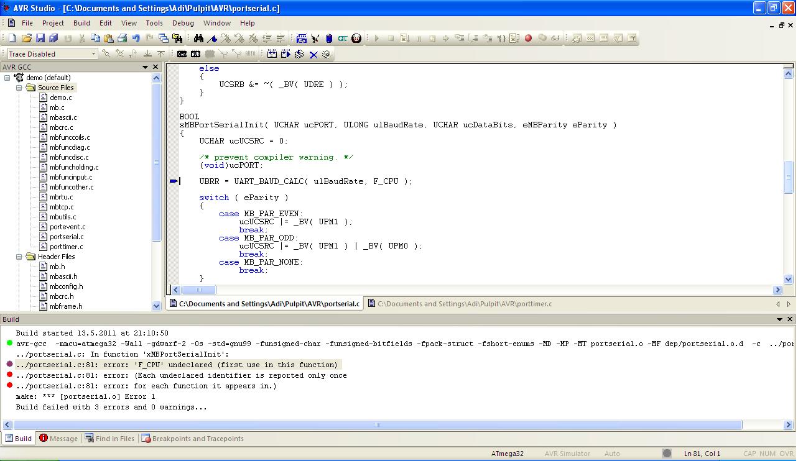798x461 pixels.
Task: Click the New File icon
Action: pyautogui.click(x=12, y=39)
